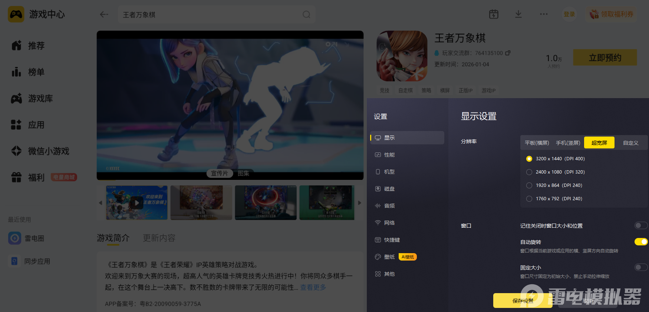Open the 推荐 sidebar section
This screenshot has width=649, height=312.
coord(28,46)
